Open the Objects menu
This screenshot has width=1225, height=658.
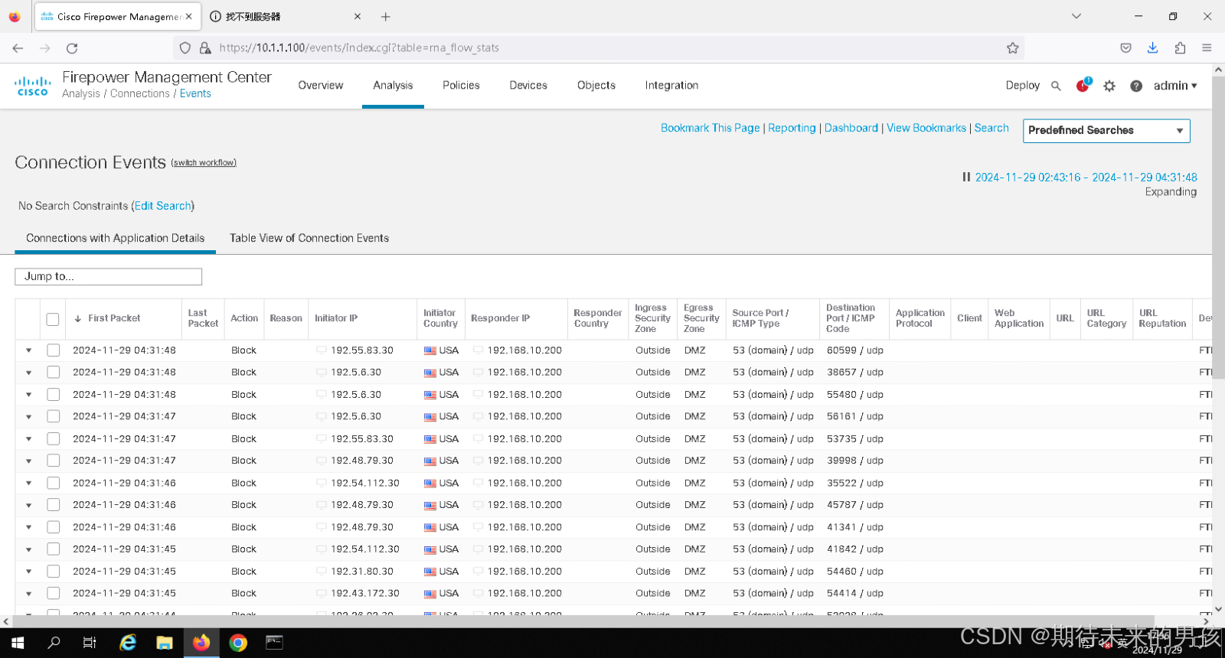[596, 85]
